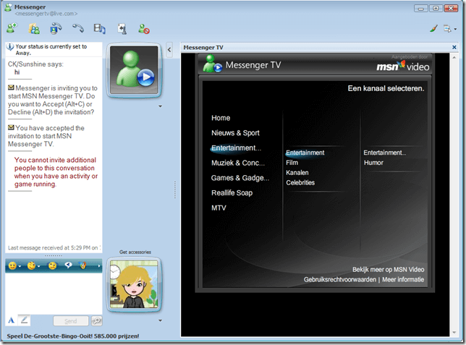Click the voice call phone icon

point(78,29)
